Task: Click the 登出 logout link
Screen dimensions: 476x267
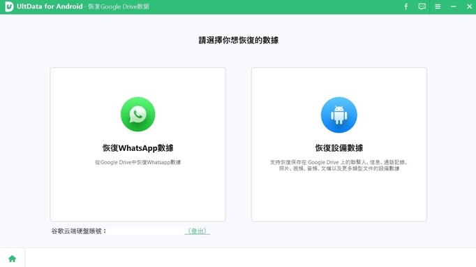Action: point(198,231)
